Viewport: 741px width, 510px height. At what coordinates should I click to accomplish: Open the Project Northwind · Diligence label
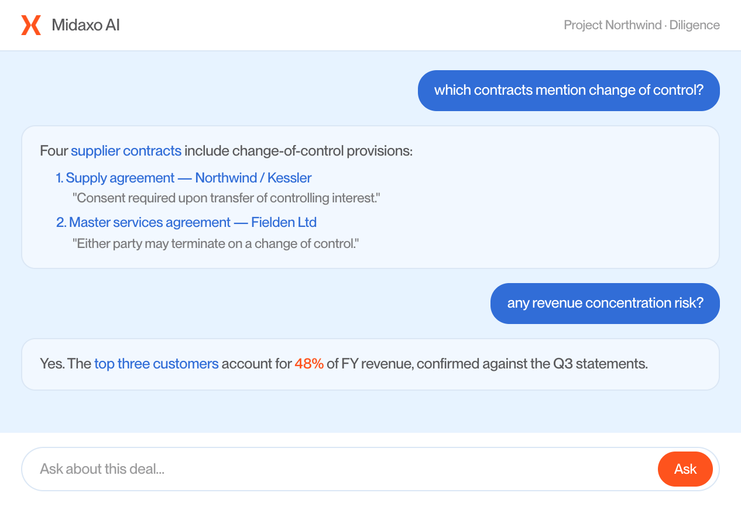click(641, 25)
